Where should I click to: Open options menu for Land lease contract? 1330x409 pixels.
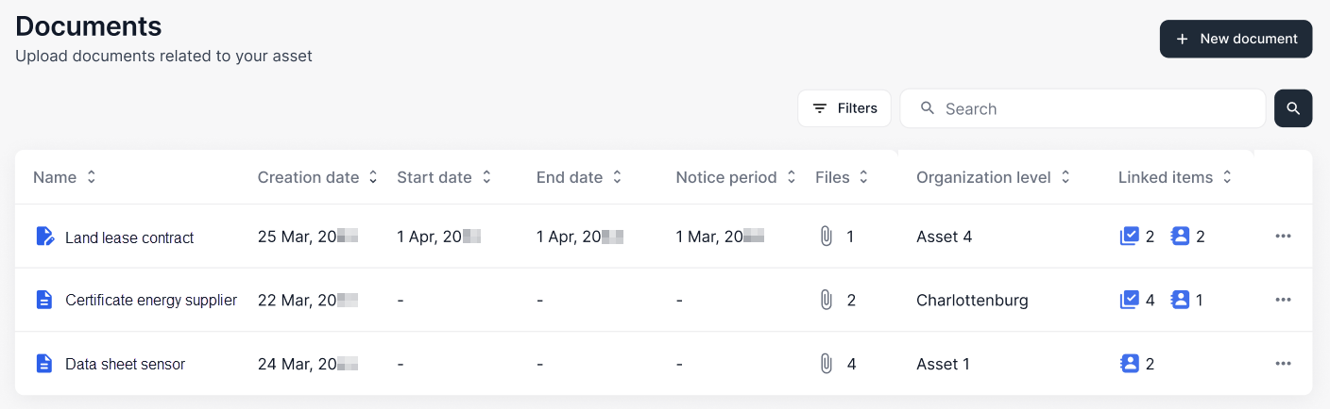tap(1283, 236)
